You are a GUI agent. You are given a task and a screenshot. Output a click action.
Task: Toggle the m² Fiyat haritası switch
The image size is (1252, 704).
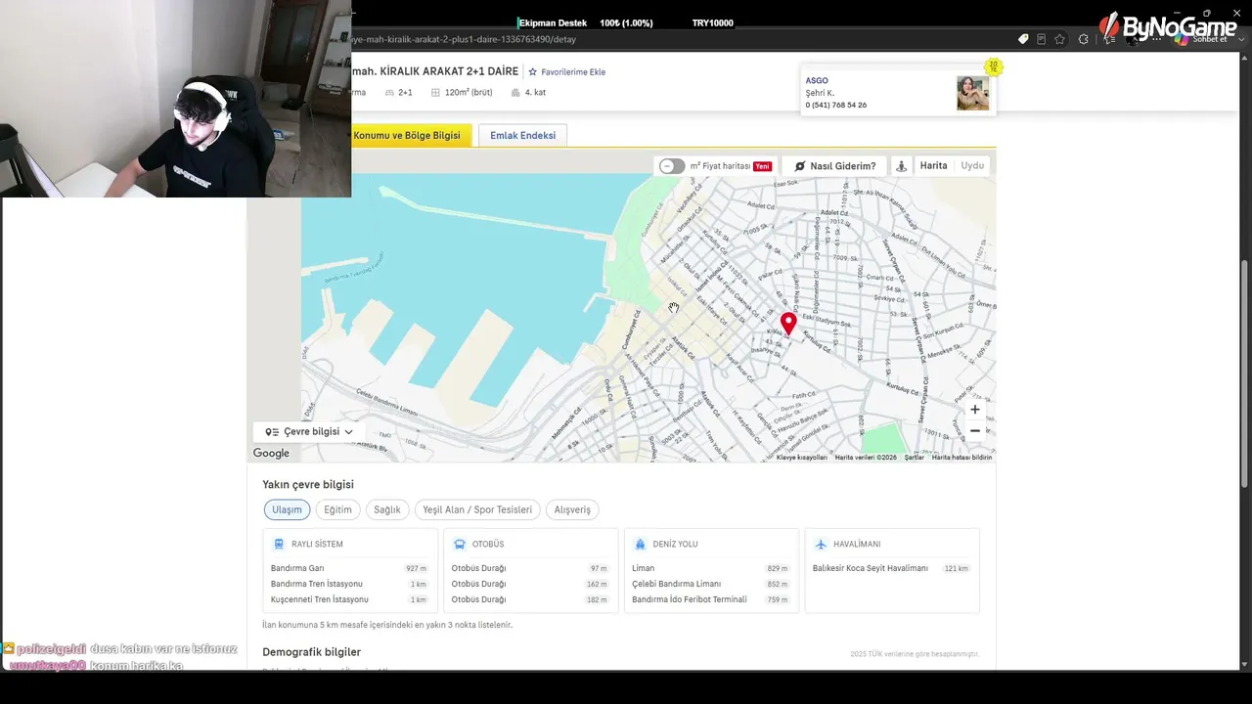[672, 166]
